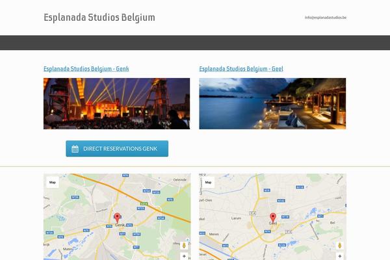Click Genk city label on map
The height and width of the screenshot is (260, 390).
120,225
